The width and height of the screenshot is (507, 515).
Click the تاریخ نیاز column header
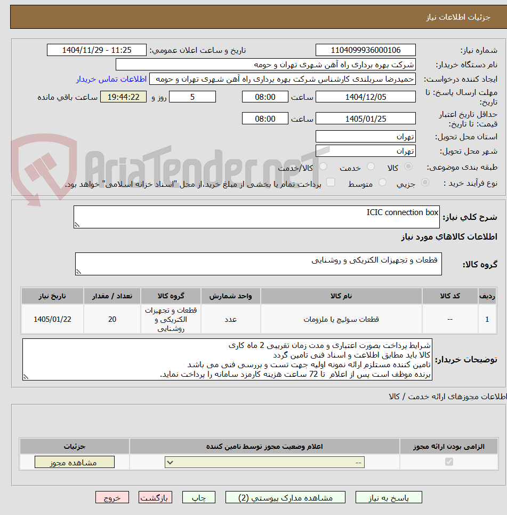[x=52, y=296]
